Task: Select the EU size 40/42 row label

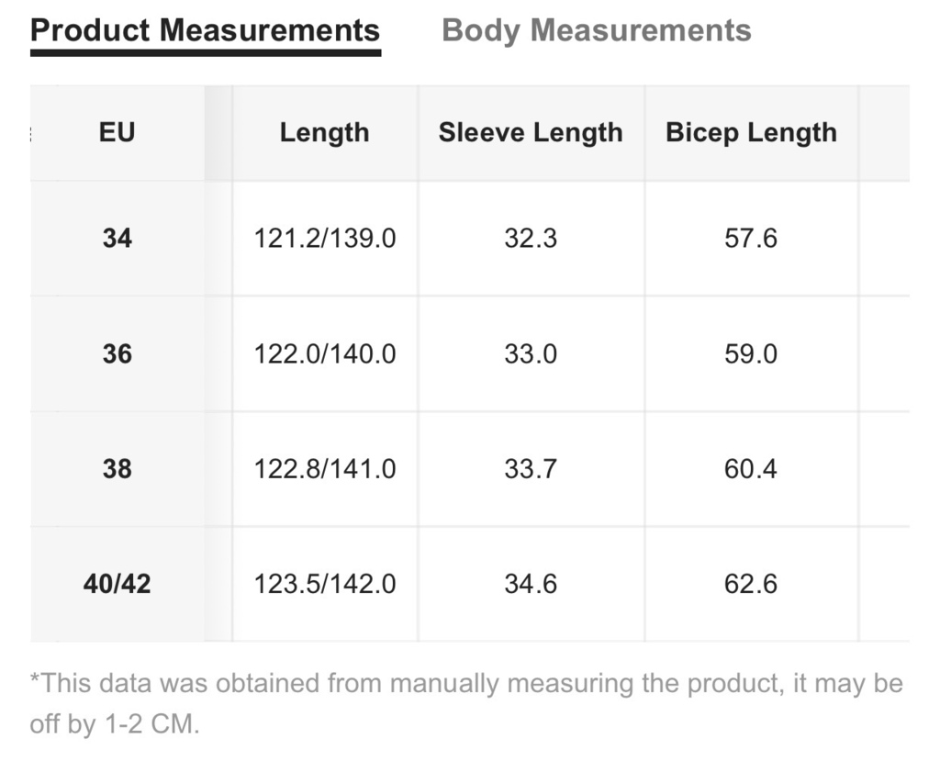Action: [x=117, y=584]
